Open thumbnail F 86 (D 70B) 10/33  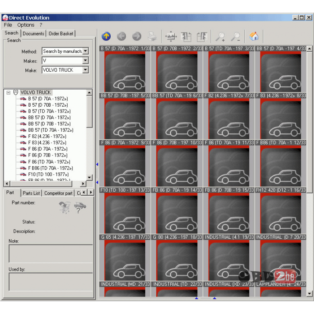click(177, 163)
